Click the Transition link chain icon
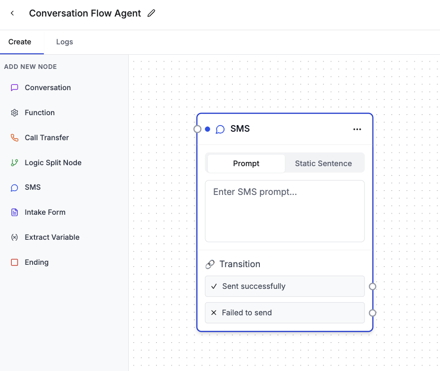 pyautogui.click(x=210, y=264)
